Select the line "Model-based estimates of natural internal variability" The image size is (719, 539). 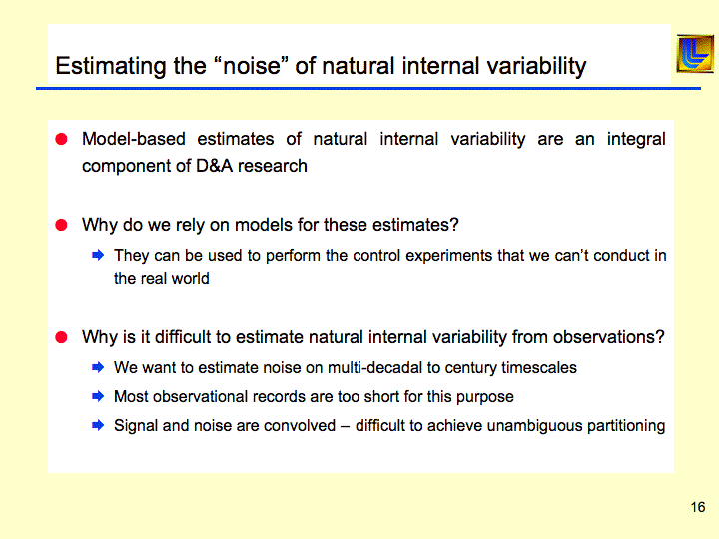[x=373, y=139]
